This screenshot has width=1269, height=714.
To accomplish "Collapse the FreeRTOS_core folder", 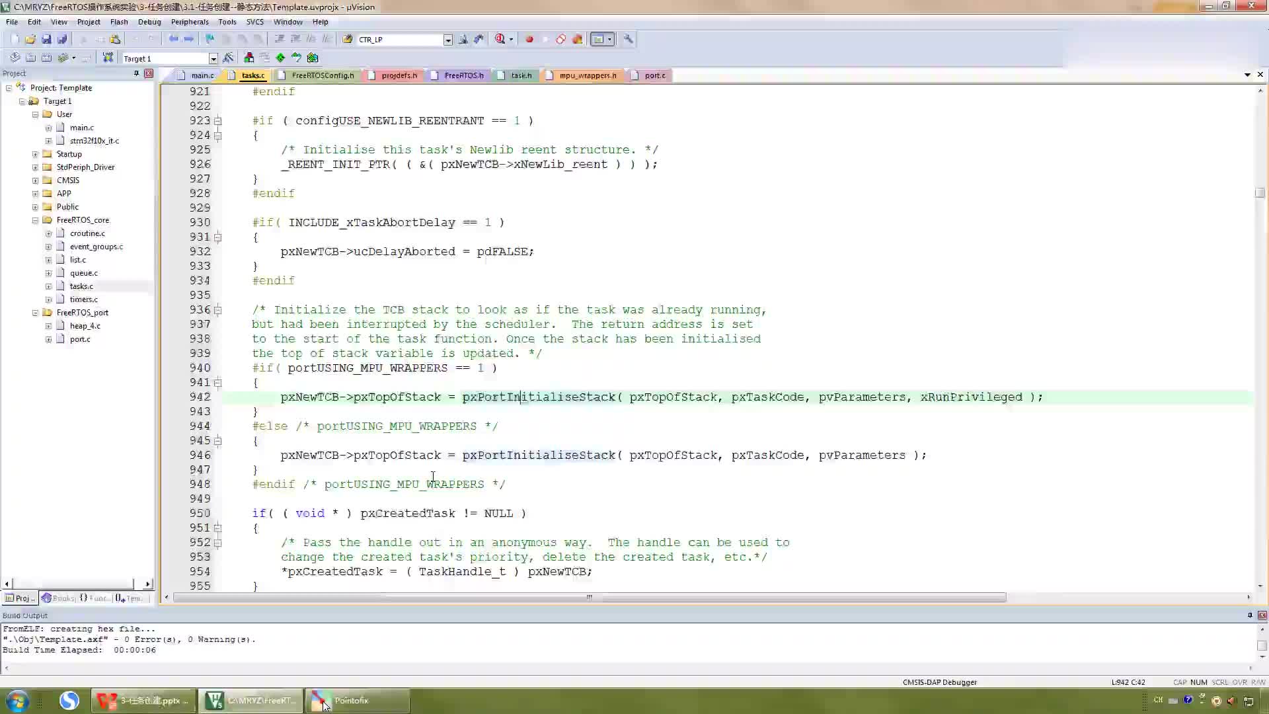I will coord(36,220).
